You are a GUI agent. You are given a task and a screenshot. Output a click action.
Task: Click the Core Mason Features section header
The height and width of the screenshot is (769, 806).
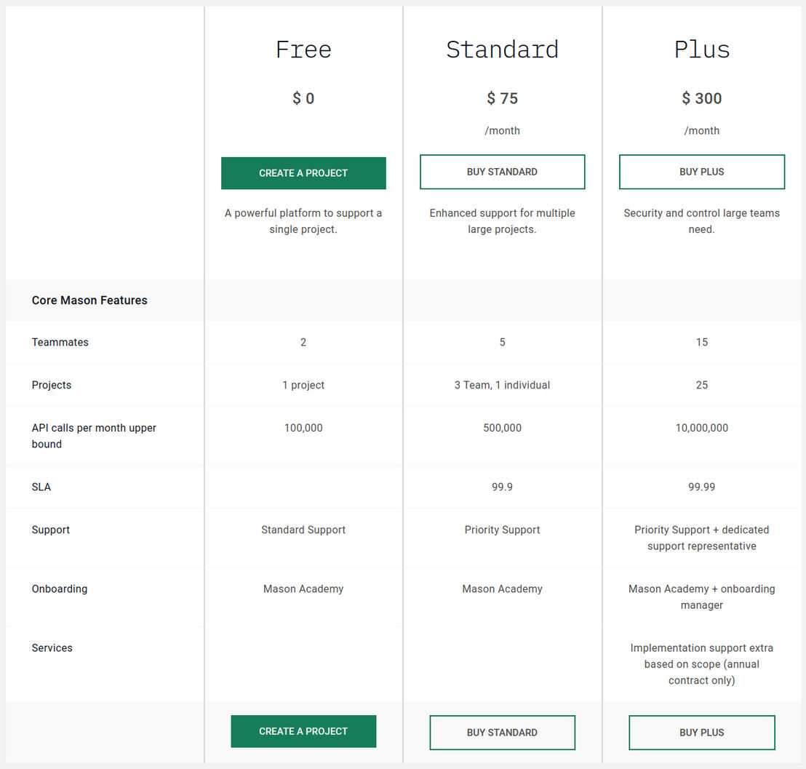[89, 300]
